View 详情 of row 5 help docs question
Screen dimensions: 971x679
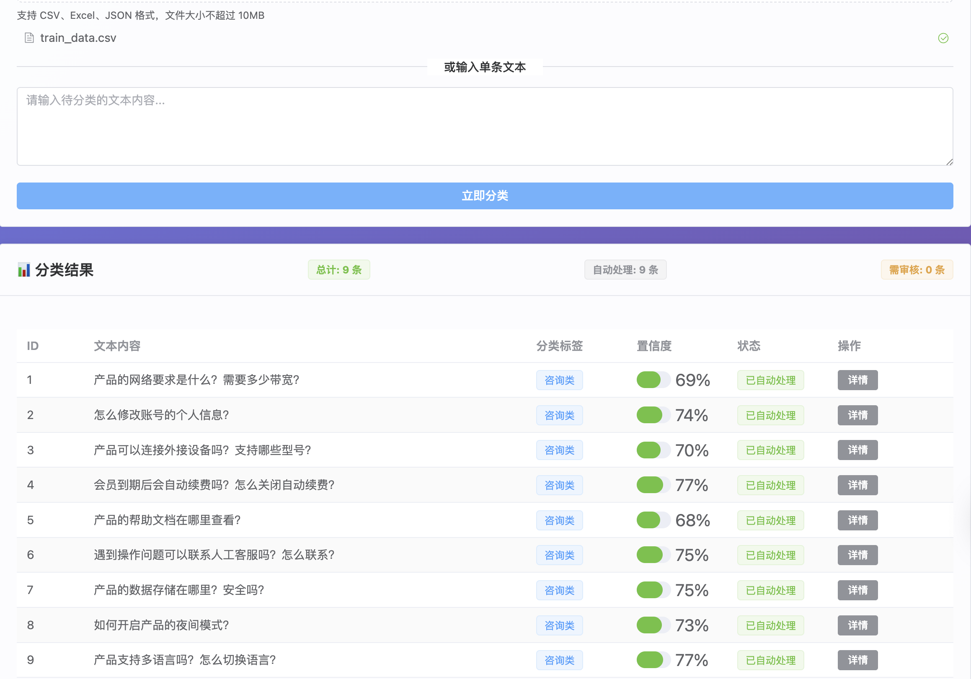(x=857, y=520)
